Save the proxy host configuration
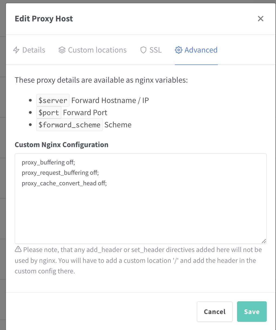Image resolution: width=276 pixels, height=330 pixels. pos(252,312)
